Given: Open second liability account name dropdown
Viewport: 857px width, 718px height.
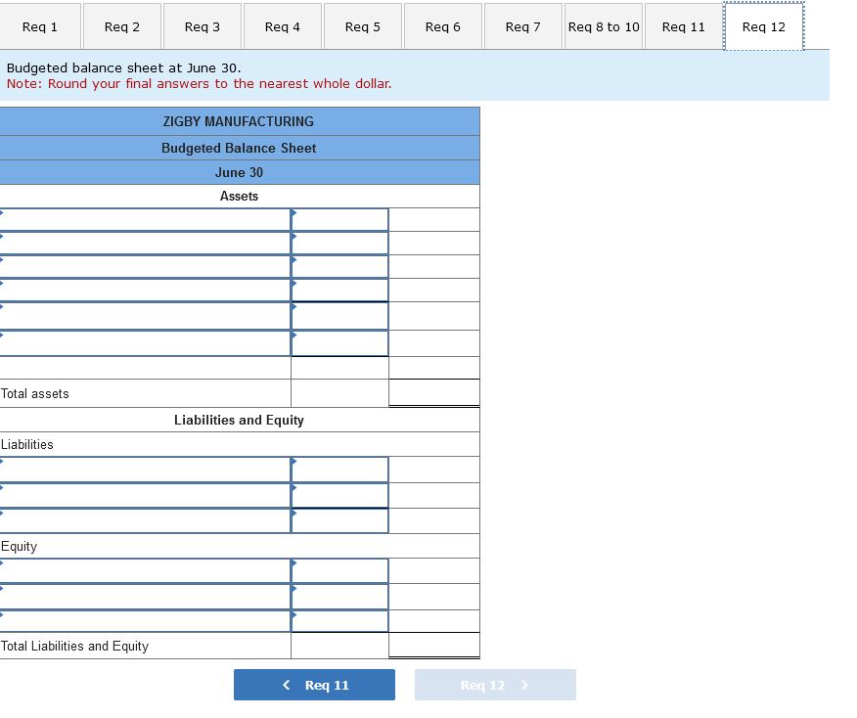Looking at the screenshot, I should [x=146, y=496].
